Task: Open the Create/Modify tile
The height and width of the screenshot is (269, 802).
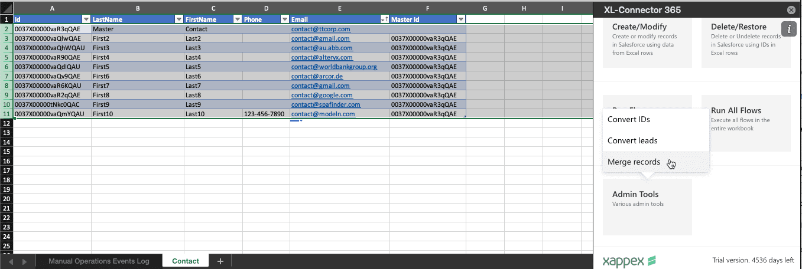Action: [647, 42]
